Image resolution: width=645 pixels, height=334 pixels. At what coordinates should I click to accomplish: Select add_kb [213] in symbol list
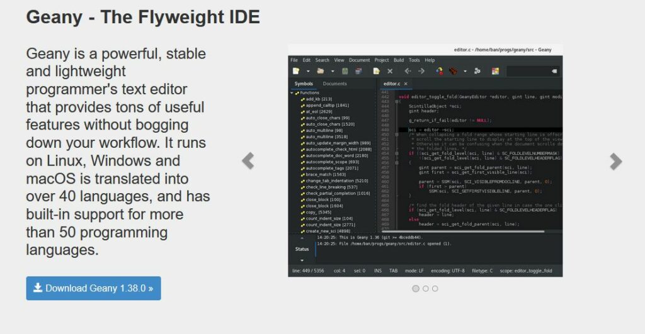tap(319, 99)
